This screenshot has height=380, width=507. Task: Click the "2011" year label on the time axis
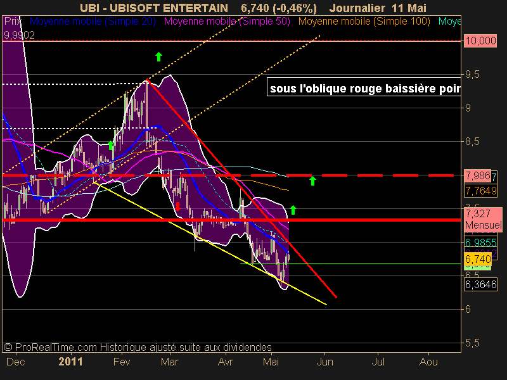click(70, 362)
